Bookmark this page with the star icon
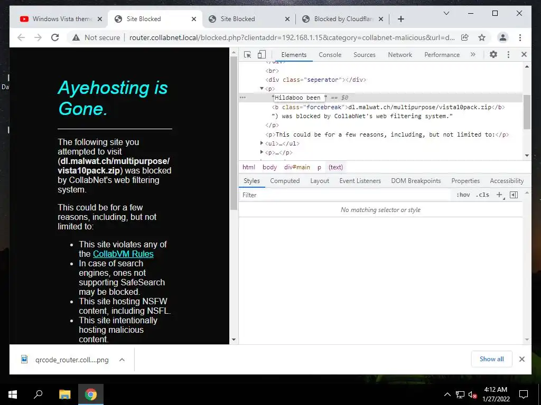 click(482, 37)
